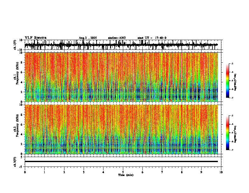This screenshot has height=193, width=249.
Task: Click time axis tick label "0"
Action: coord(25,172)
